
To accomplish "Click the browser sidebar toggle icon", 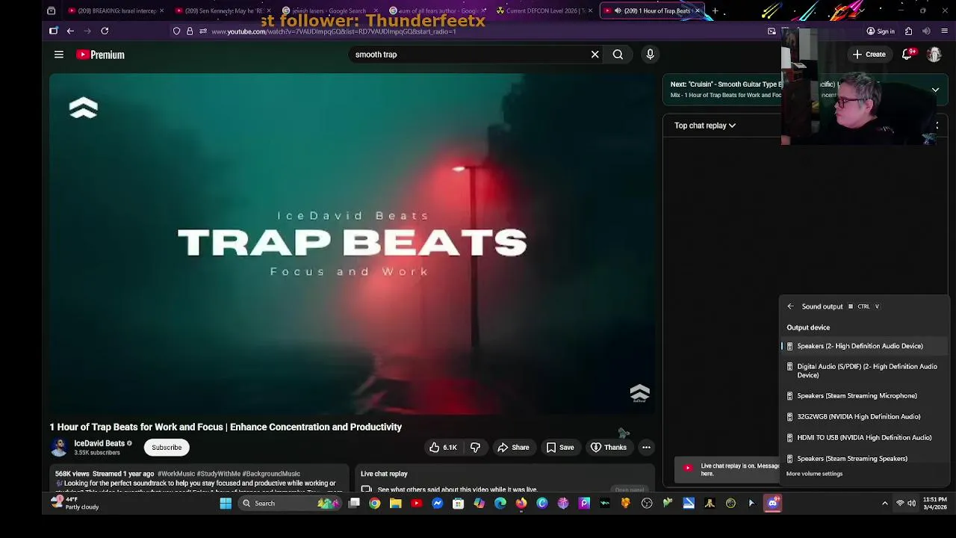I will (53, 31).
